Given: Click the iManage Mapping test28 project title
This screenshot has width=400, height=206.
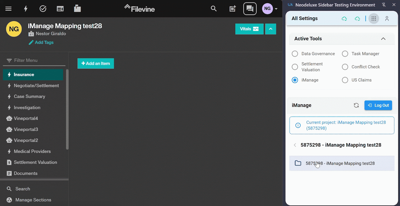Looking at the screenshot, I should [x=65, y=26].
